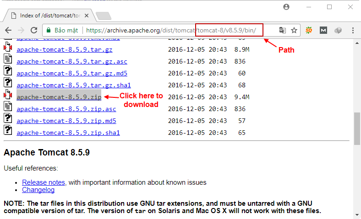The height and width of the screenshot is (219, 361).
Task: Close the Index of /dist/tomcat tab
Action: [87, 16]
